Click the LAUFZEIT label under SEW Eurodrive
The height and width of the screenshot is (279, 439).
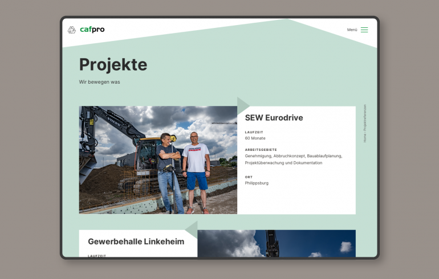(254, 132)
